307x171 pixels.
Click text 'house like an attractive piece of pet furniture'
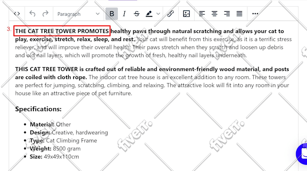coord(74,93)
